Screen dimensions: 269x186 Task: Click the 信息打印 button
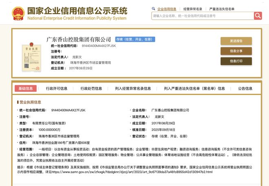pos(236,61)
